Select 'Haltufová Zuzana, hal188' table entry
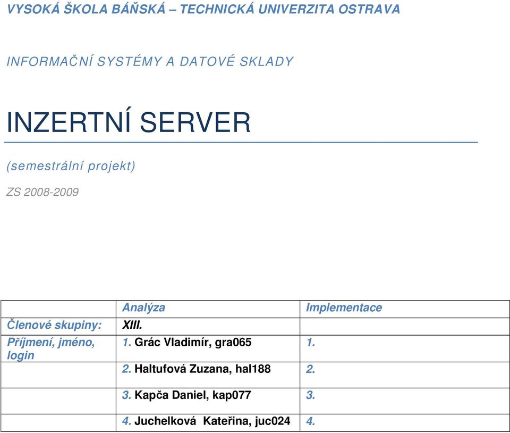The height and width of the screenshot is (433, 510). coord(202,369)
